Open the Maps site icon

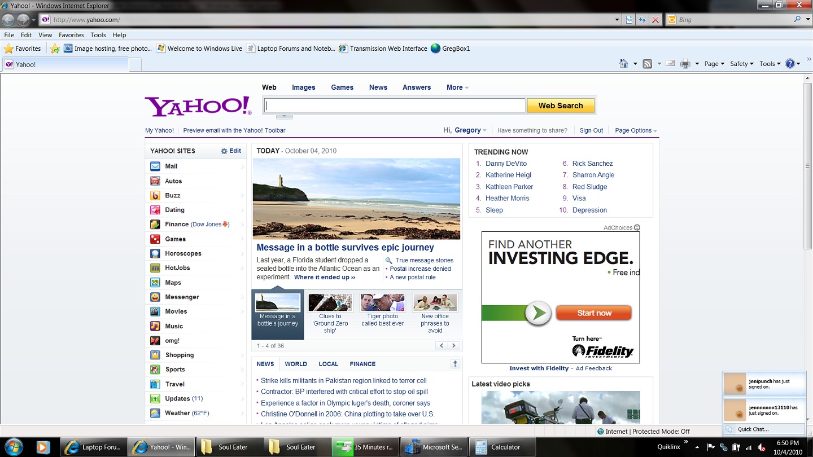click(x=155, y=283)
